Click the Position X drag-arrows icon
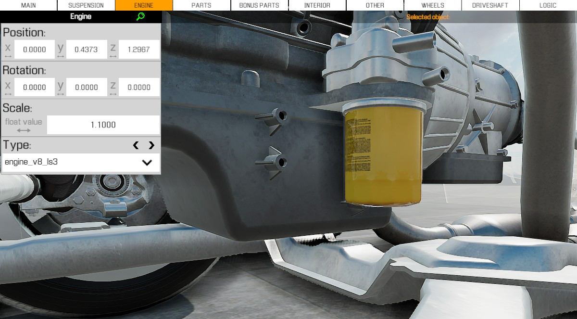The image size is (577, 319). (8, 57)
